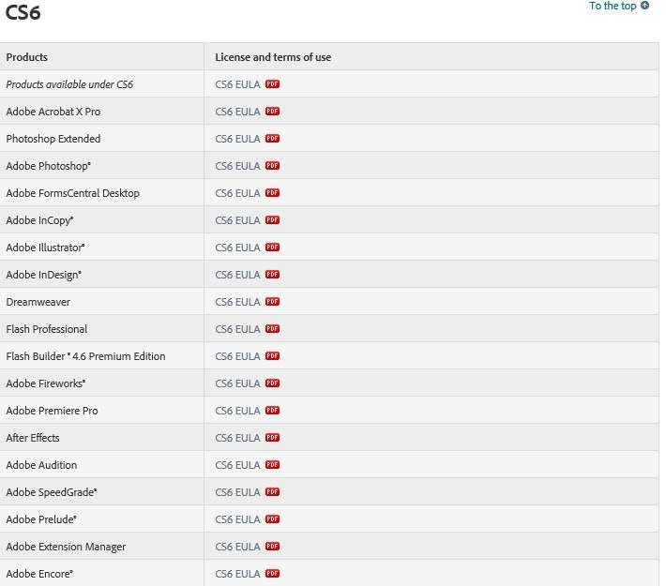Viewport: 666px width, 586px height.
Task: Open CS6 EULA link for Adobe Illustrator
Action: click(x=237, y=248)
